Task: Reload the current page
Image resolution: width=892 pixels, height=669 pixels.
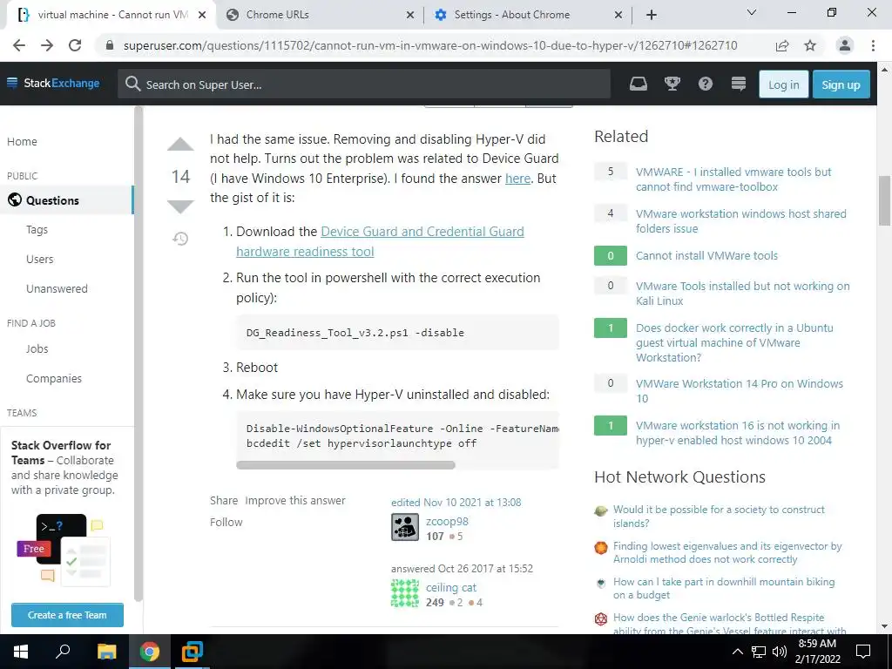Action: point(75,45)
